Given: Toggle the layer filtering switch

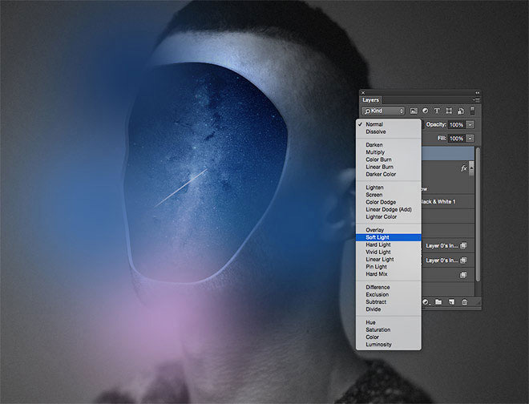Looking at the screenshot, I should [x=472, y=111].
